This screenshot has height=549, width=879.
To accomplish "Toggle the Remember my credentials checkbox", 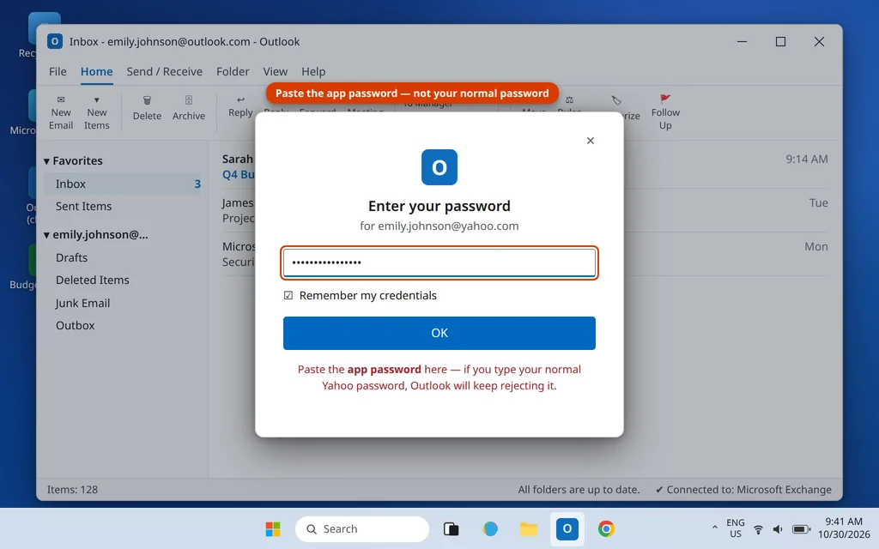I will coord(288,295).
